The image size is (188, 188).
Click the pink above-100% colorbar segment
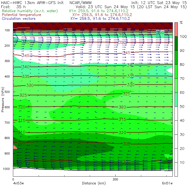pyautogui.click(x=176, y=29)
